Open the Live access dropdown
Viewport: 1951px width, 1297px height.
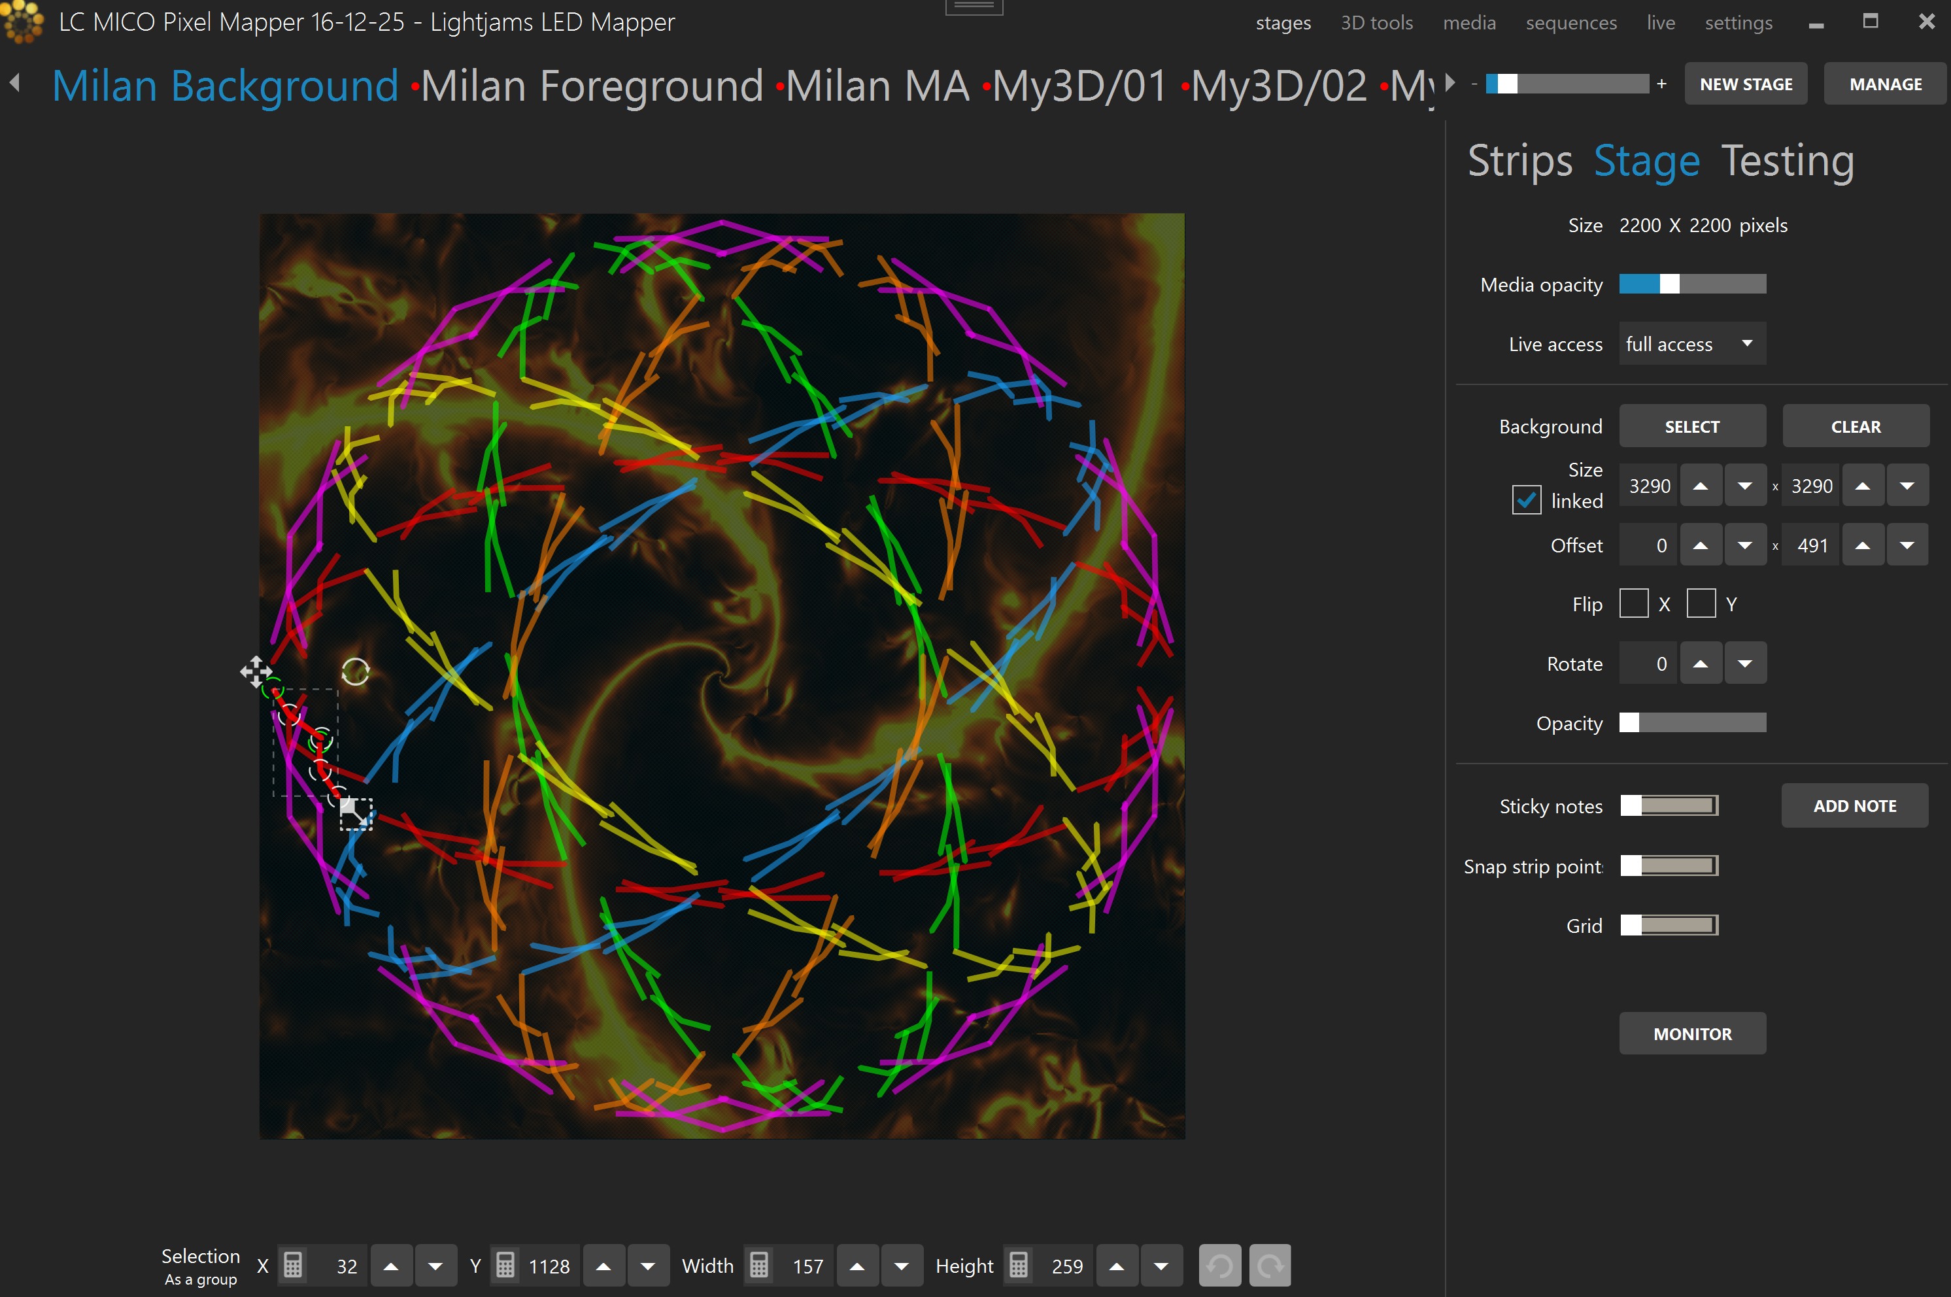point(1692,343)
